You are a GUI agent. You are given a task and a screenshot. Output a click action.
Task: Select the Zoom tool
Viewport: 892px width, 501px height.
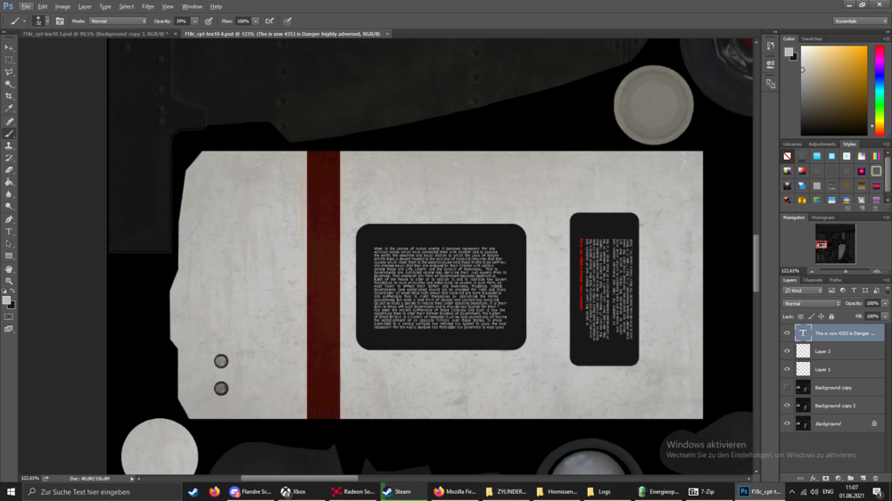point(9,281)
